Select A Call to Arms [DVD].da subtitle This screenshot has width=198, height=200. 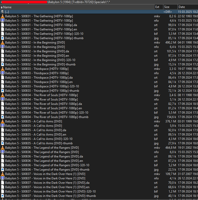coord(99,130)
